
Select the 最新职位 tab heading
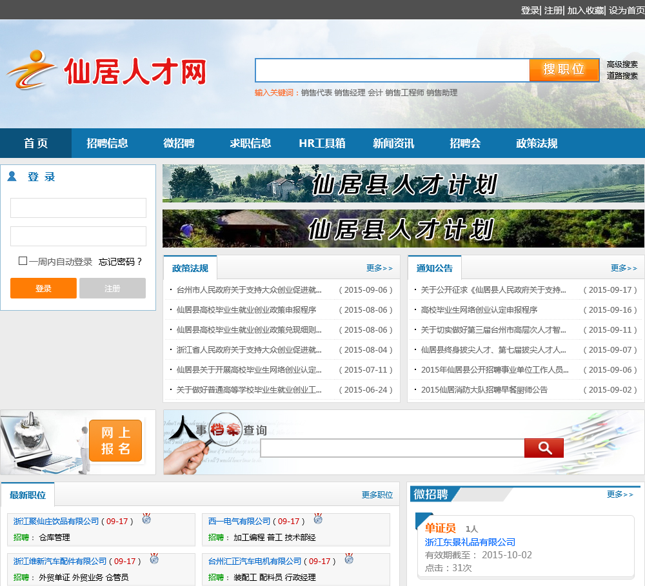pos(28,494)
